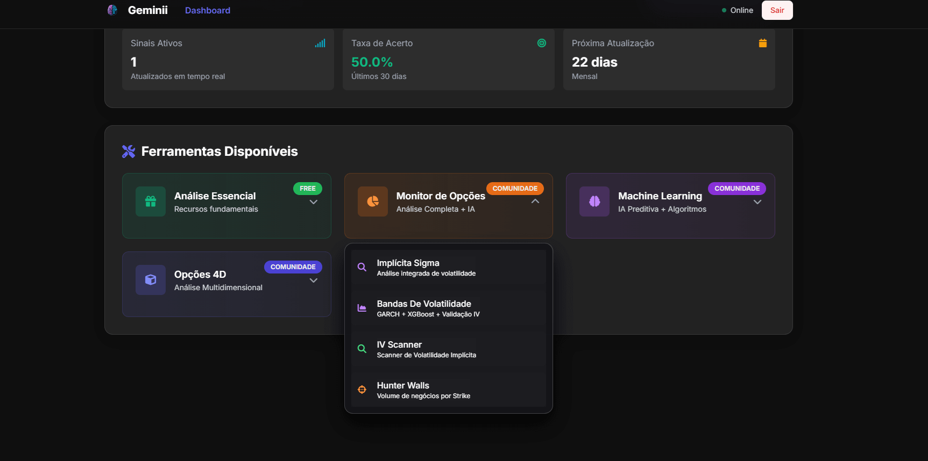Click the cube icon on Opções 4D

151,280
